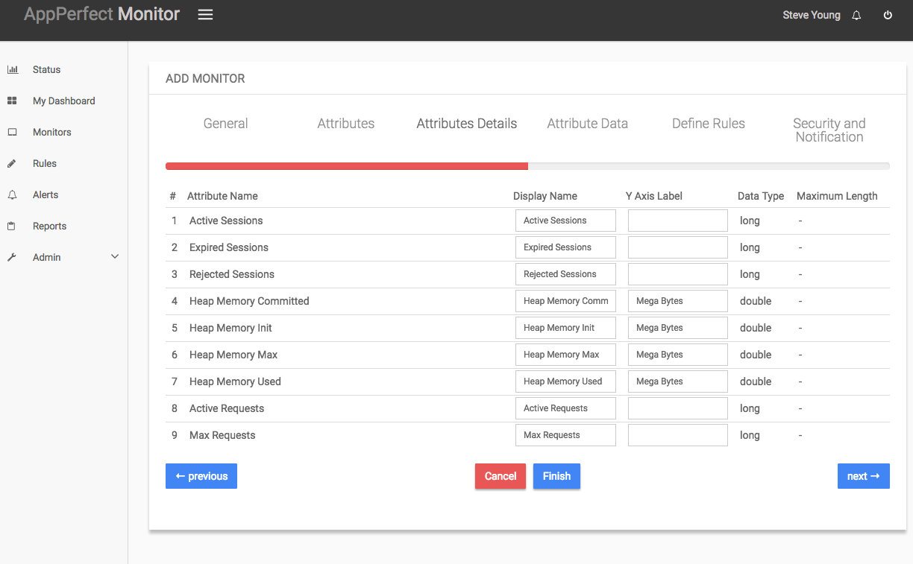Click the red wizard progress bar

(347, 166)
